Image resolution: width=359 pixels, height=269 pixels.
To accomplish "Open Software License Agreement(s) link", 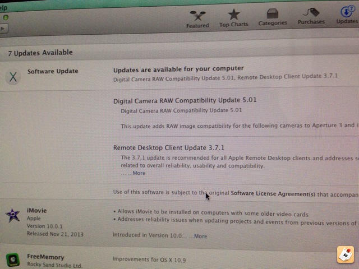I will click(273, 194).
